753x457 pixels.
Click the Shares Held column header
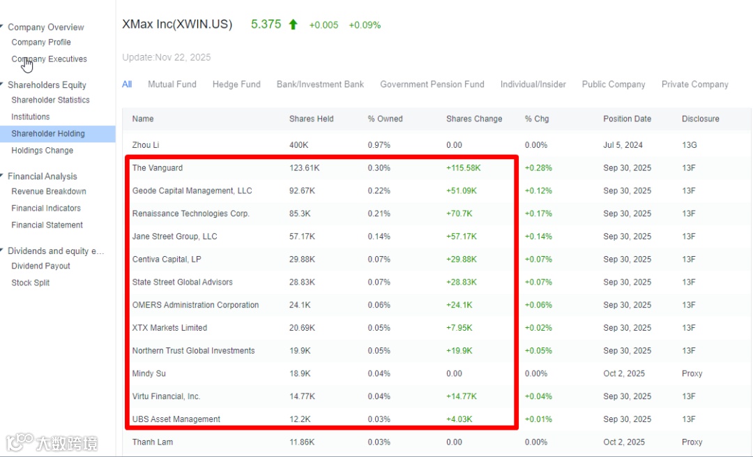pos(311,119)
